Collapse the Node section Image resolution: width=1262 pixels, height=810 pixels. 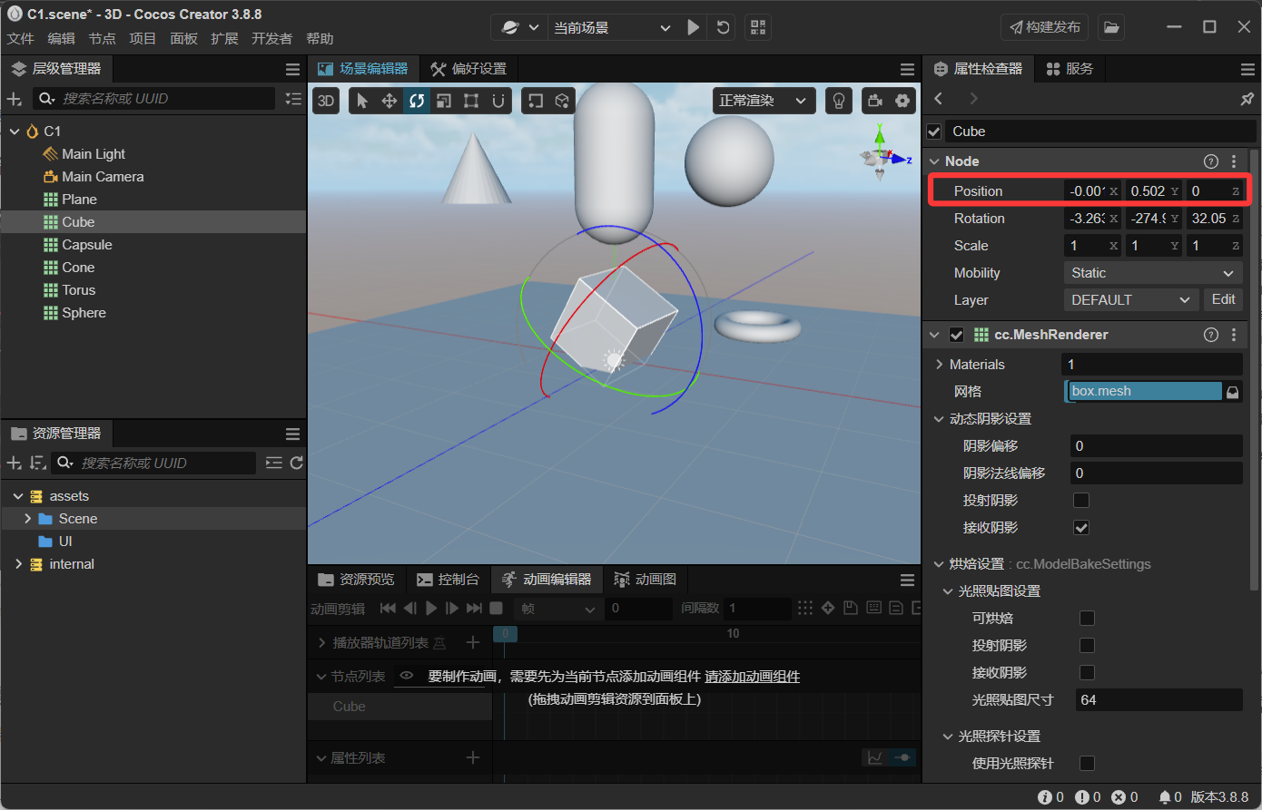click(x=934, y=161)
